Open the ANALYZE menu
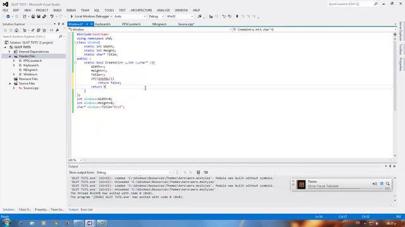This screenshot has width=405, height=227. [x=163, y=10]
